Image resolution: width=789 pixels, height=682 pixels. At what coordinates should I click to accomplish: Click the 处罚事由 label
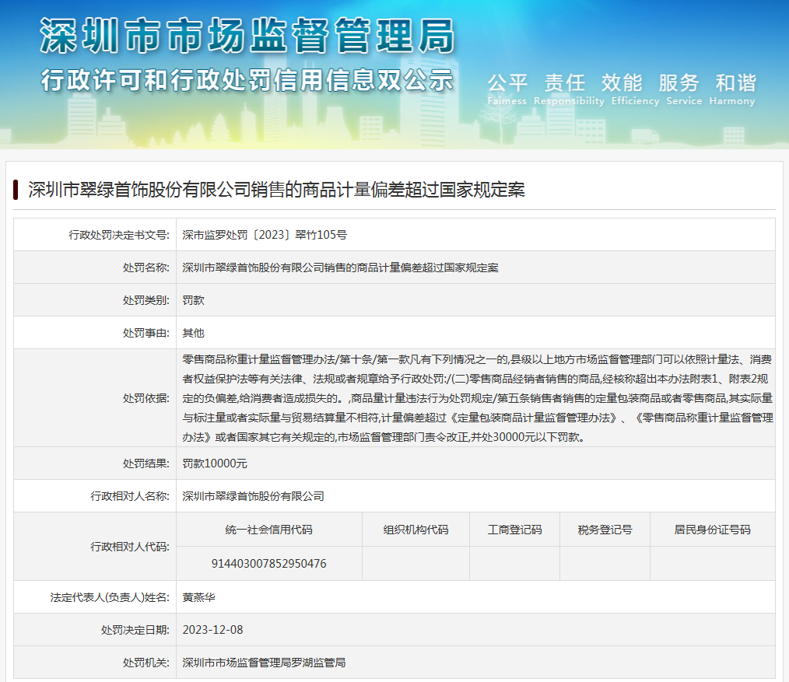(146, 333)
